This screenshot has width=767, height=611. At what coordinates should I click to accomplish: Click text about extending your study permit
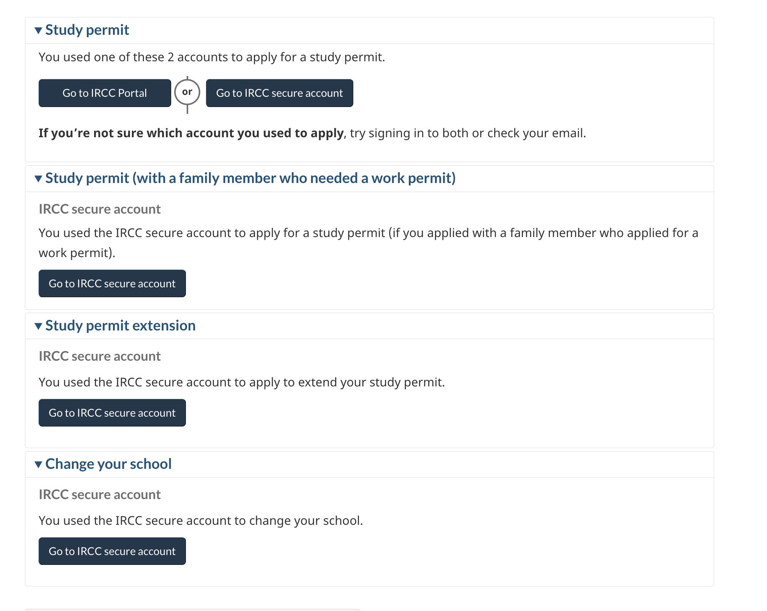pyautogui.click(x=242, y=383)
